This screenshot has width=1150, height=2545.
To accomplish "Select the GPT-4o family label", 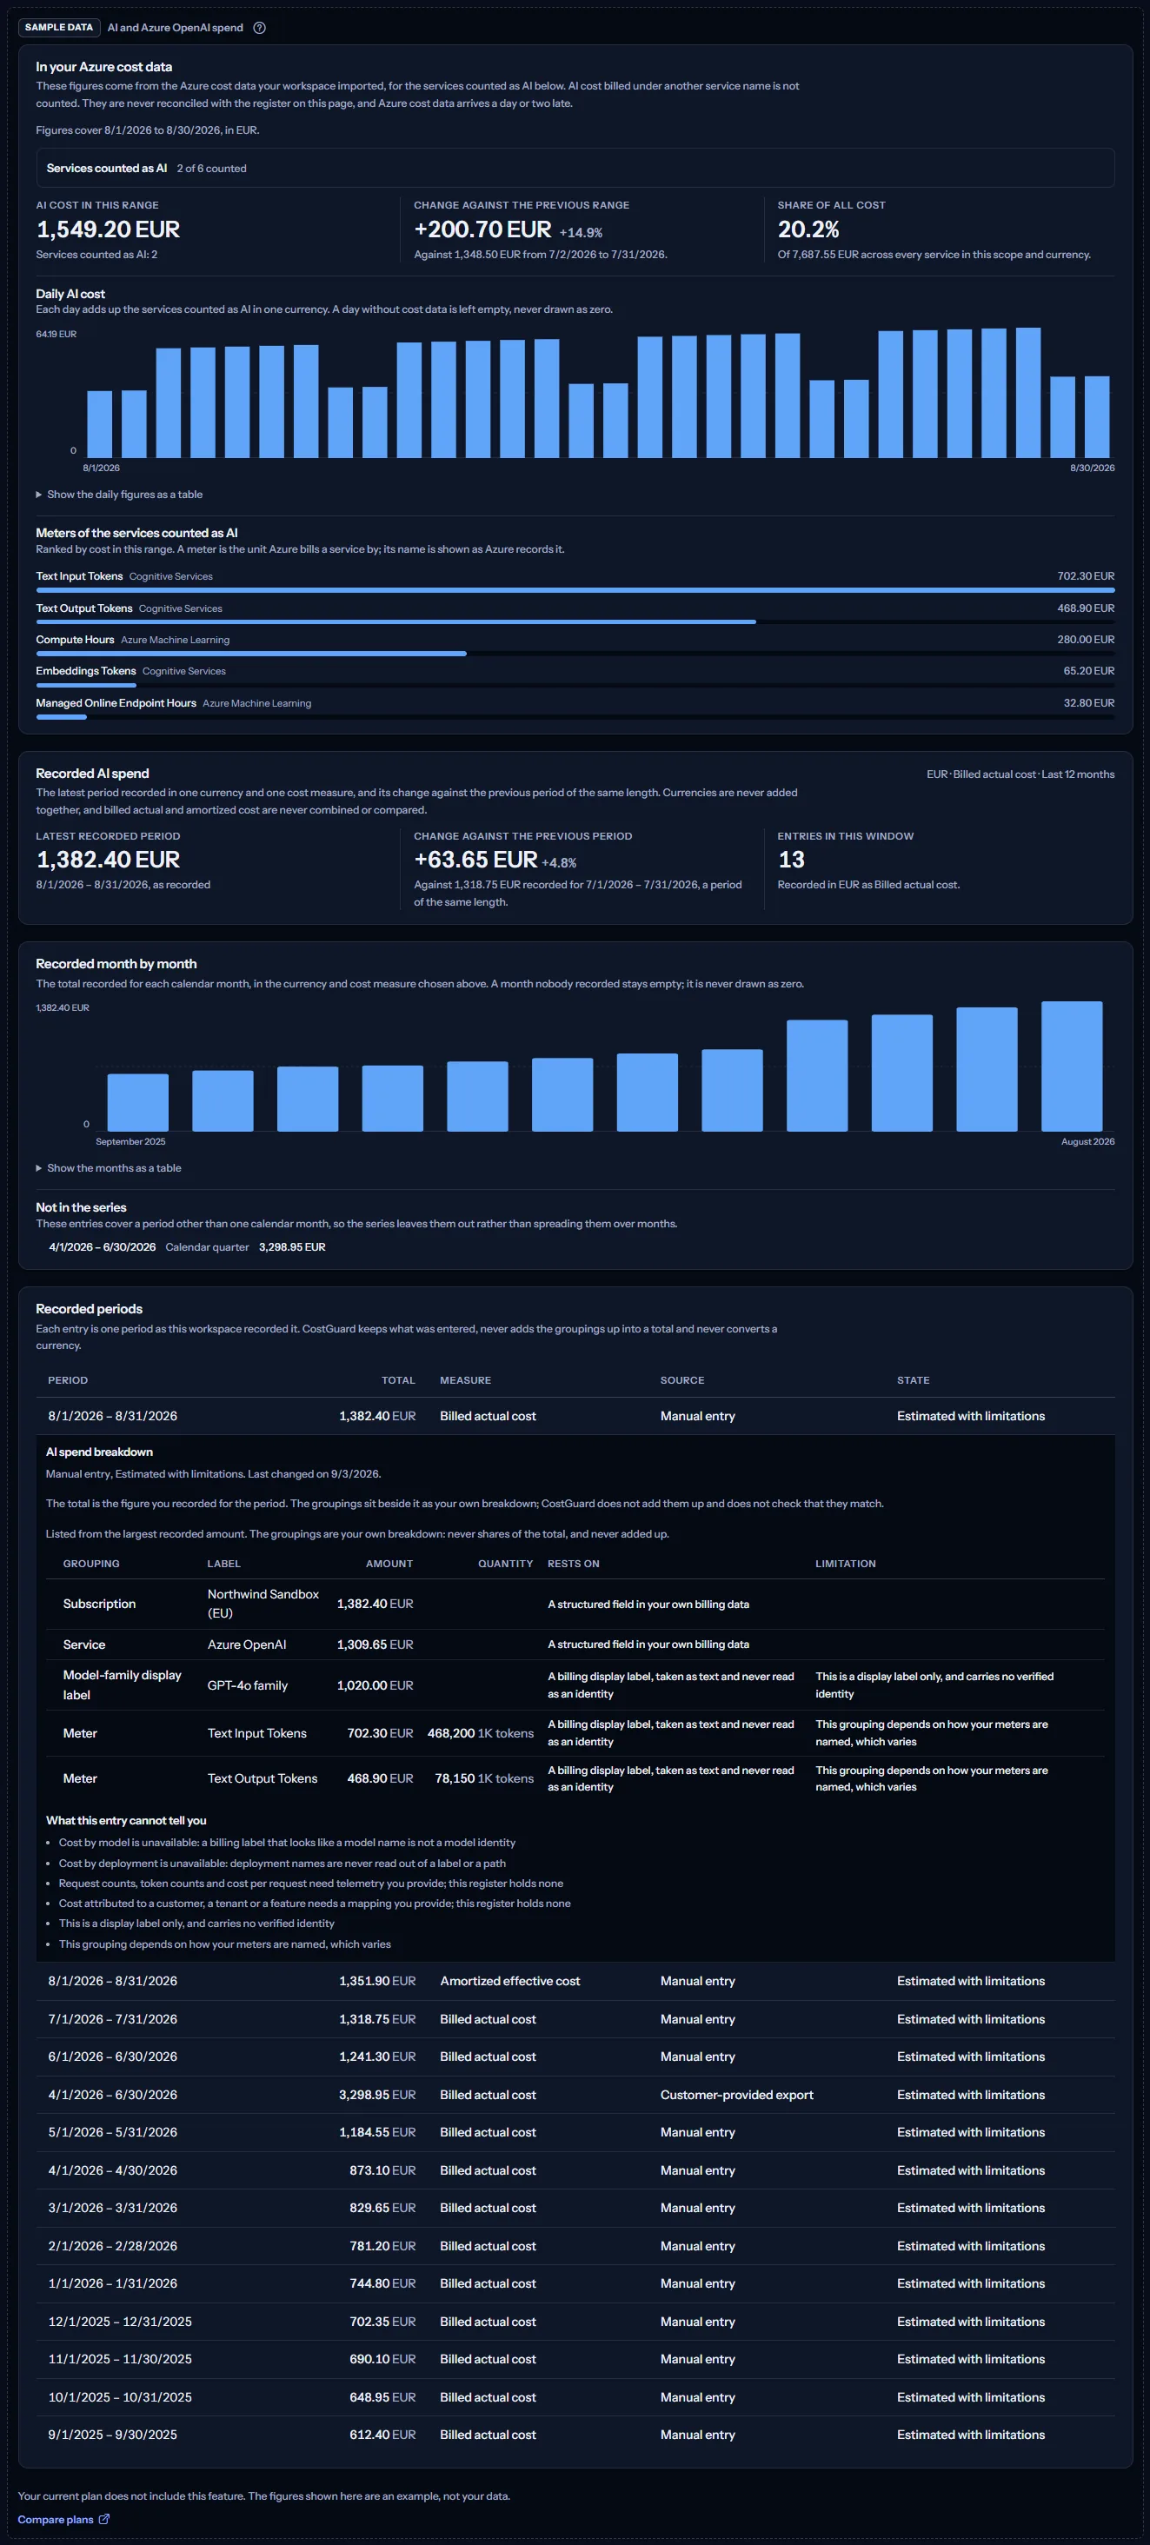I will pyautogui.click(x=247, y=1685).
